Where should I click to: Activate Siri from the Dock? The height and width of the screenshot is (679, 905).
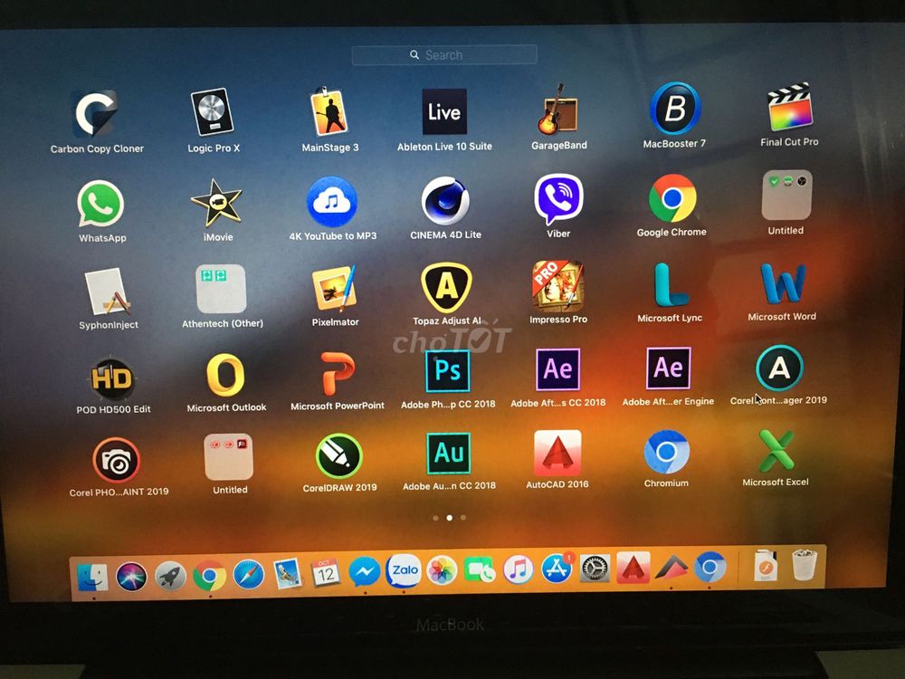click(131, 577)
